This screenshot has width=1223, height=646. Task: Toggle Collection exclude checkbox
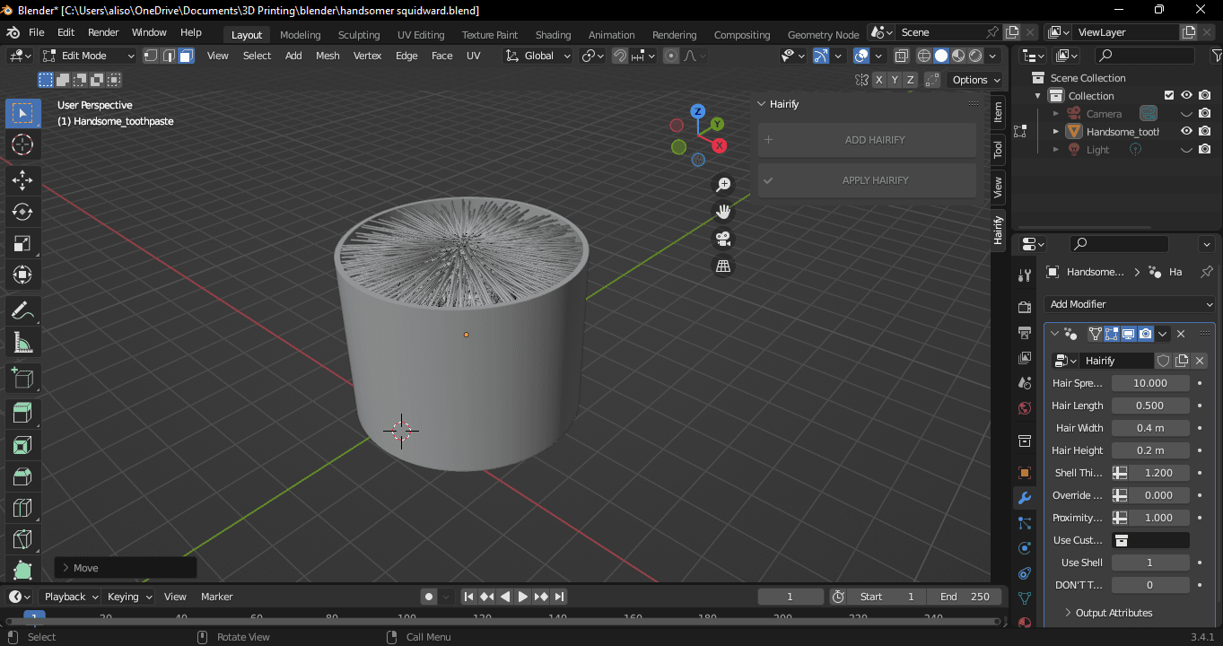pos(1168,95)
